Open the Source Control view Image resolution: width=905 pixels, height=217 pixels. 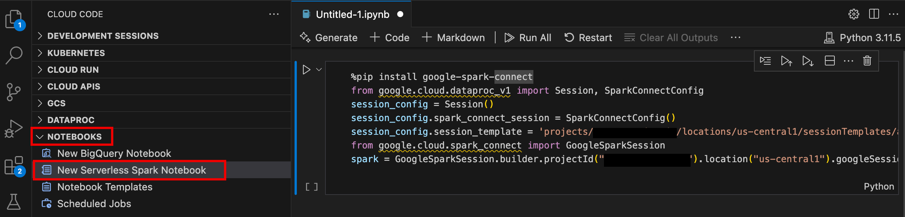pos(14,92)
